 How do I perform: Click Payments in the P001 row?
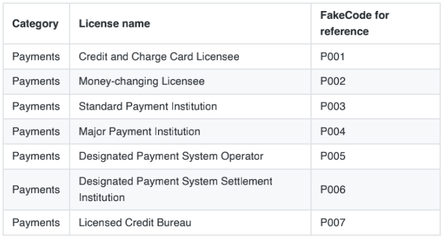coord(36,57)
